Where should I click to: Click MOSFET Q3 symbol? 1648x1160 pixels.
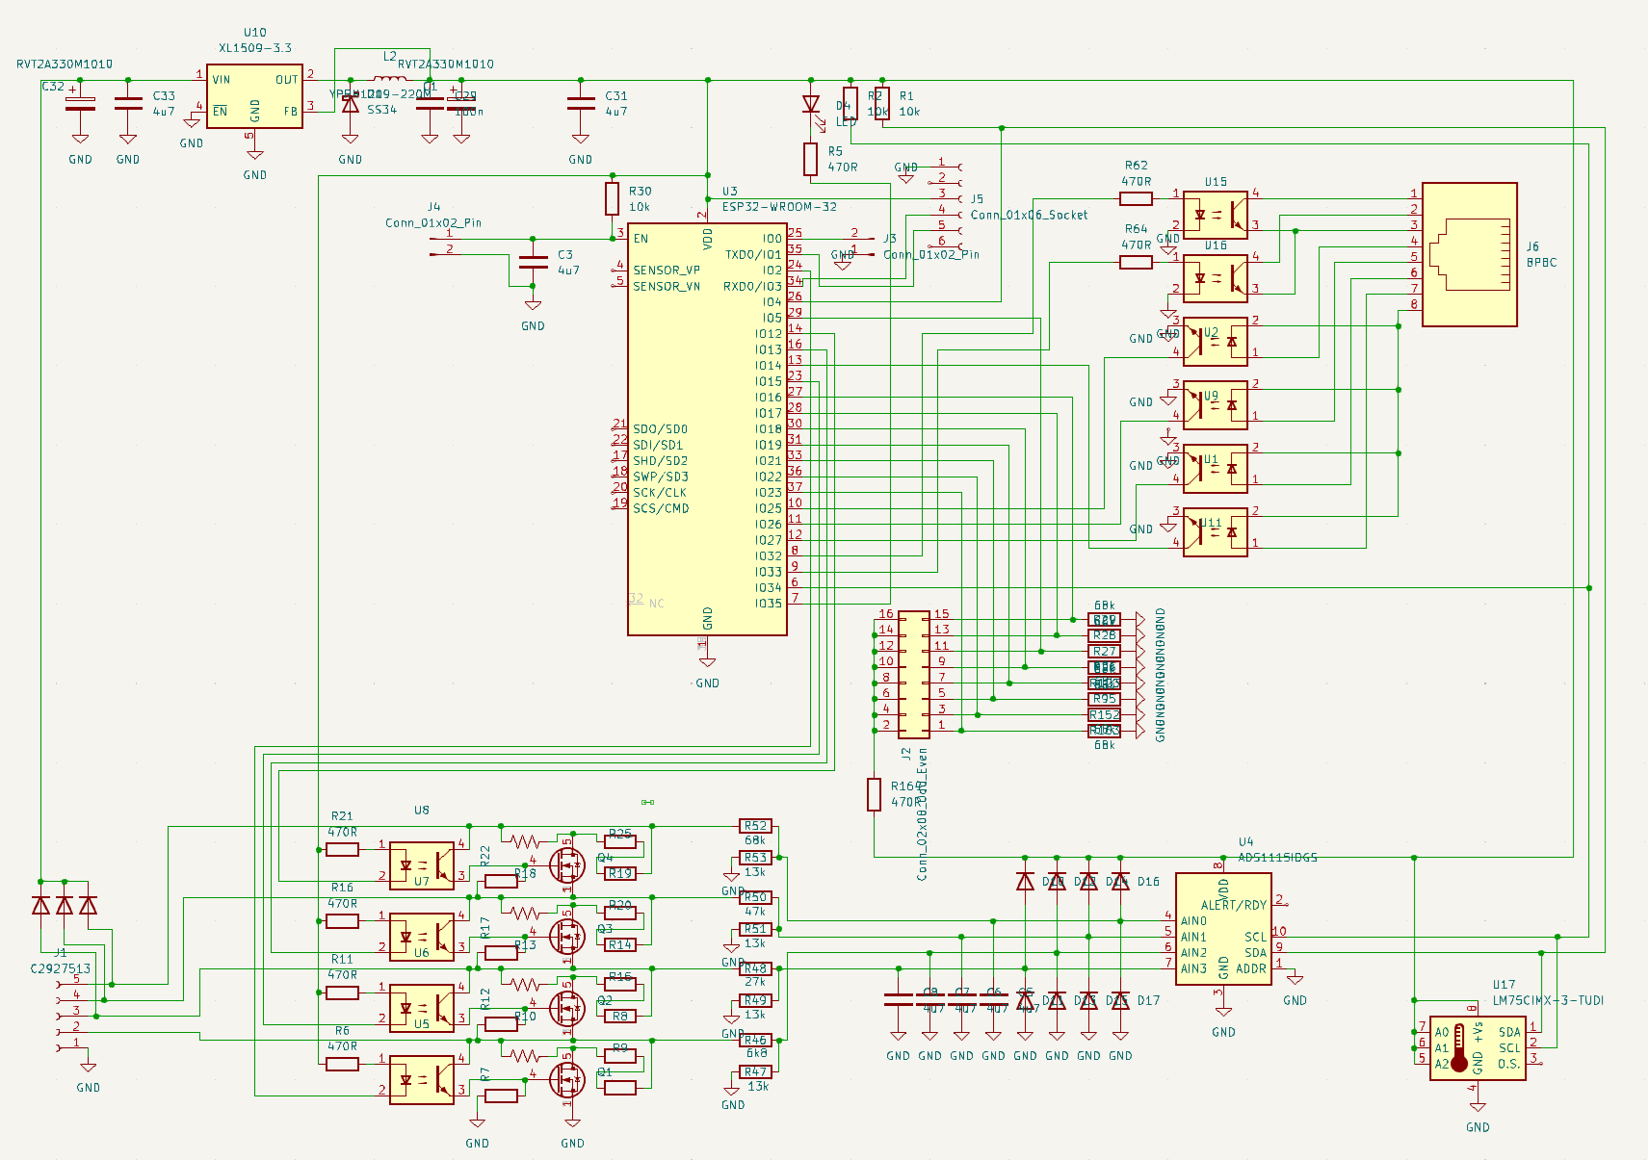click(567, 936)
